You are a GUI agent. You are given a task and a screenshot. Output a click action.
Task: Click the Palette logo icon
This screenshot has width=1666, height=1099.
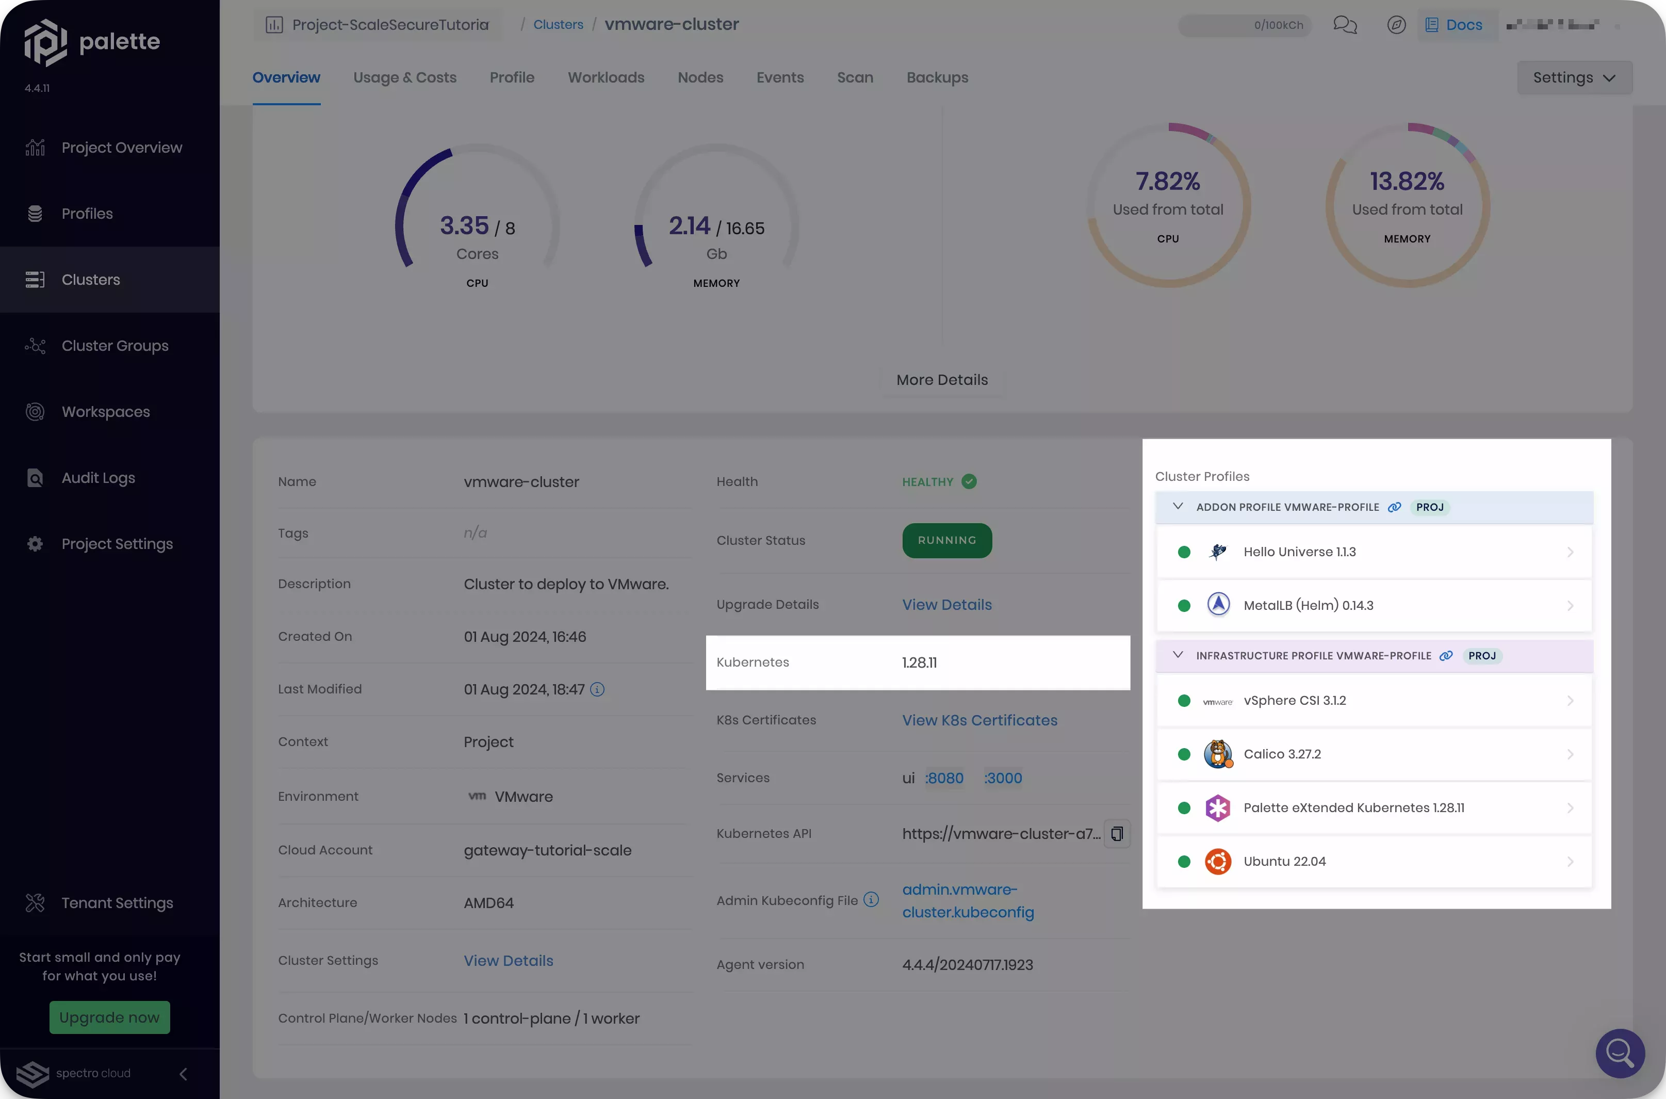point(45,42)
